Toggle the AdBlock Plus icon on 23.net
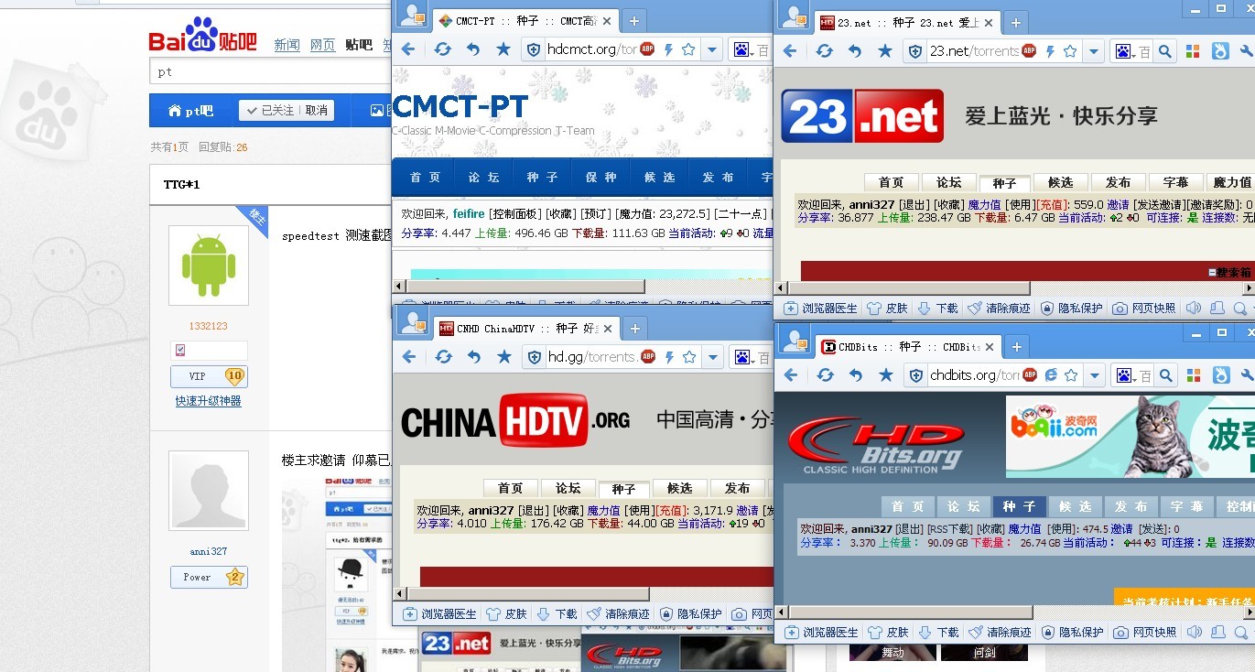 click(1029, 51)
